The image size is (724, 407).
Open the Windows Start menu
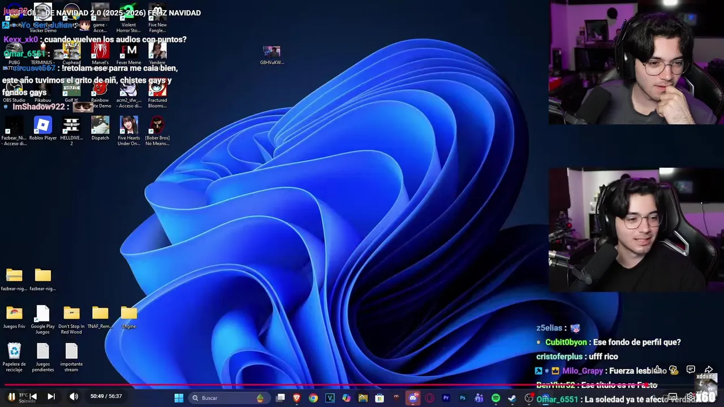179,398
